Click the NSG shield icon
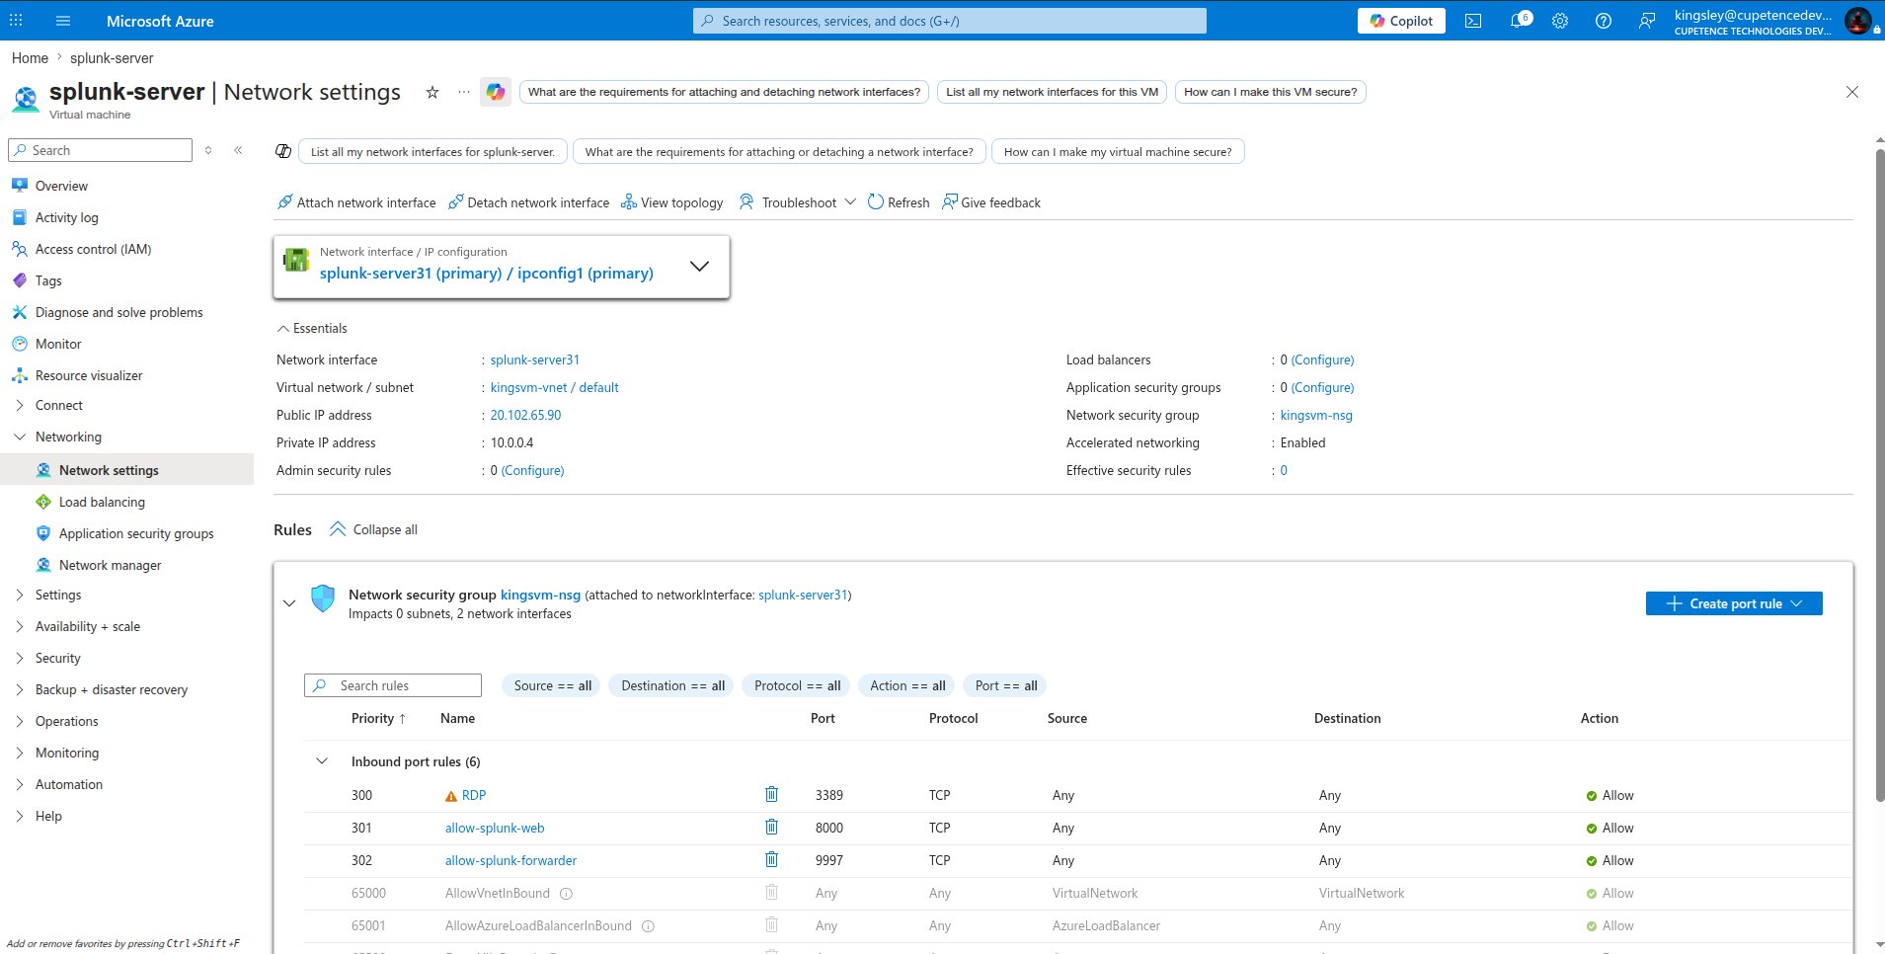1885x954 pixels. coord(323,598)
